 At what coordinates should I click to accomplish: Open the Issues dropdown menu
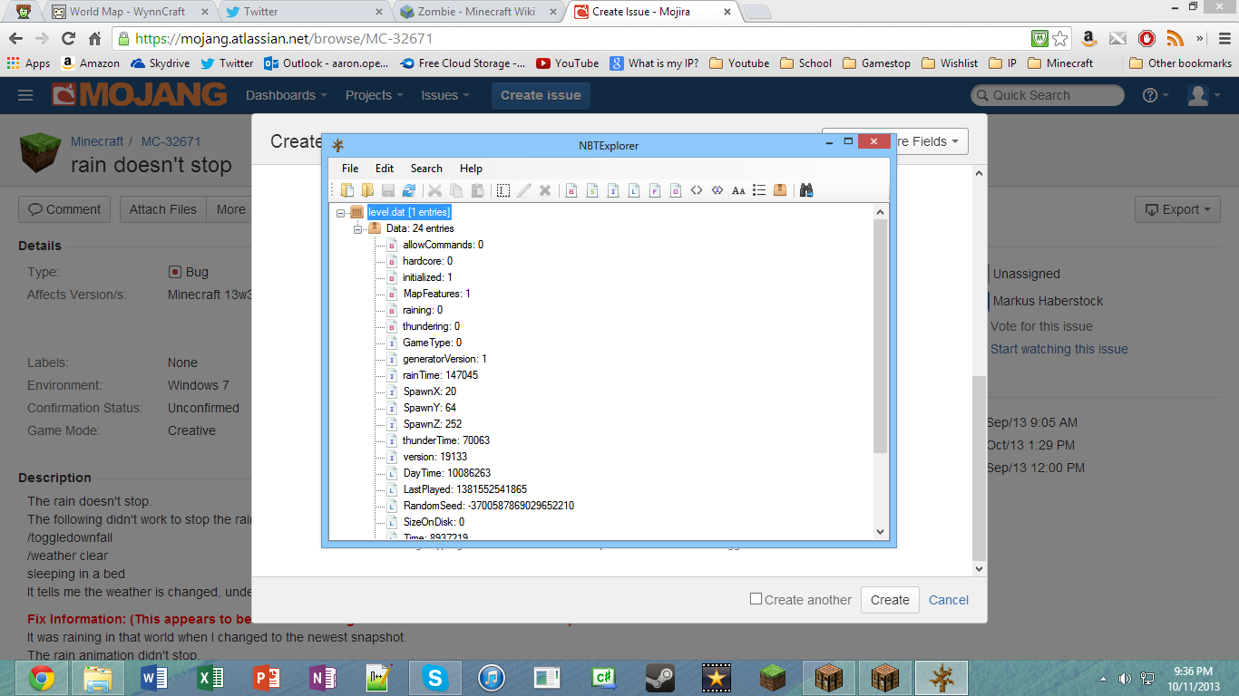[445, 95]
